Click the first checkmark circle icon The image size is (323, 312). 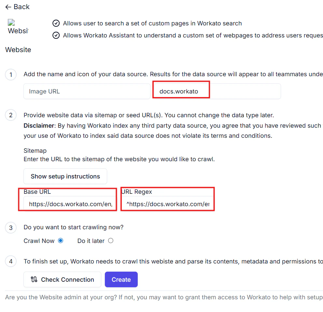pyautogui.click(x=56, y=23)
